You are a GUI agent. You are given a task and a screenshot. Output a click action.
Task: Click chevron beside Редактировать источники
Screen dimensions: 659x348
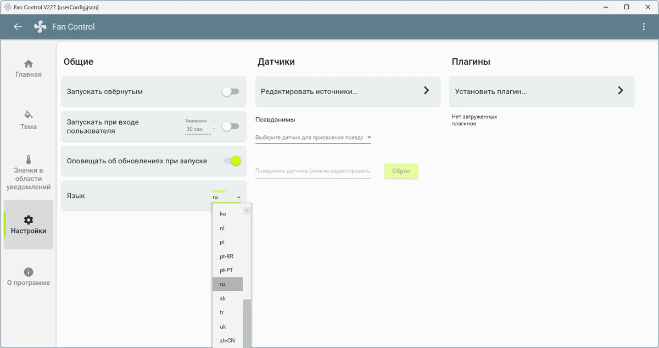click(x=426, y=91)
